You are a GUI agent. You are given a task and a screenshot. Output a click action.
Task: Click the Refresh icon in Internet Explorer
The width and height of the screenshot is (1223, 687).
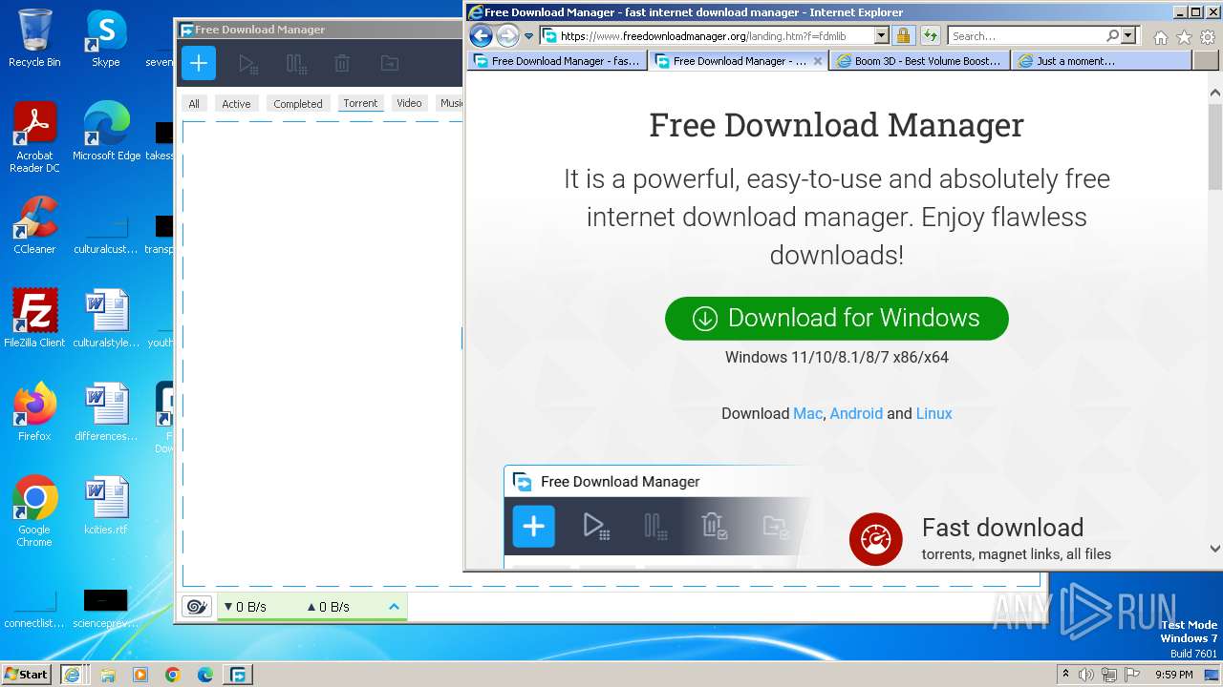930,36
